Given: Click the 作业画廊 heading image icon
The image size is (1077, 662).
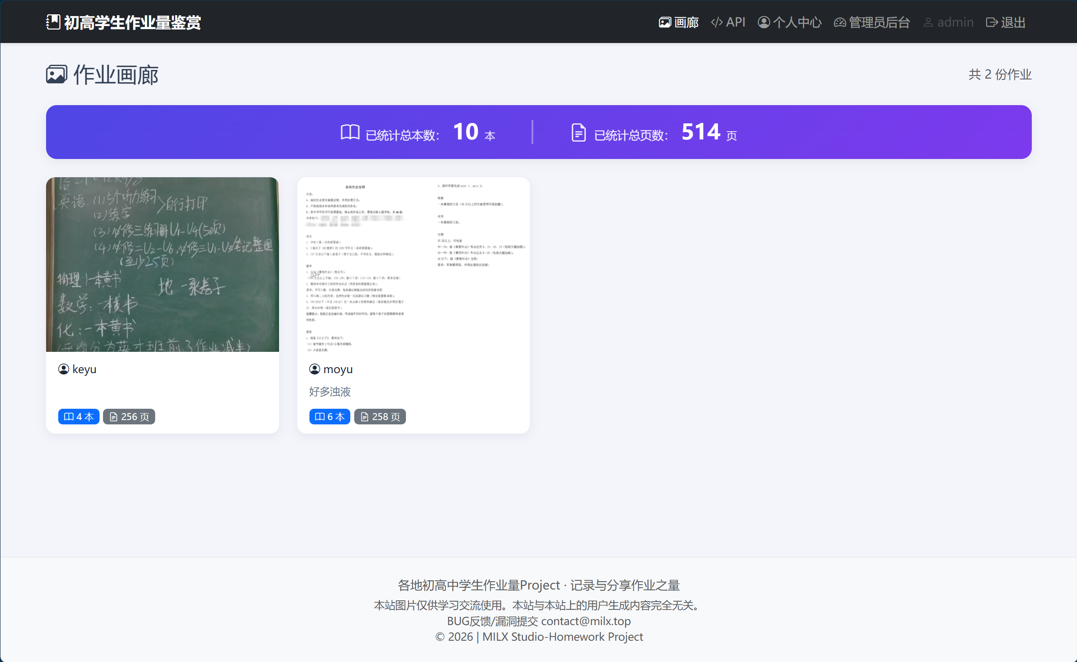Looking at the screenshot, I should point(57,74).
